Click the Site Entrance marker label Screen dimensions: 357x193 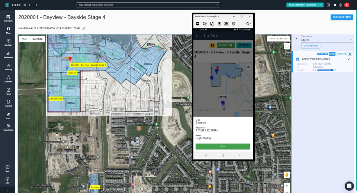click(56, 99)
